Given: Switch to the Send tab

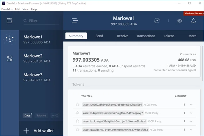Looking at the screenshot, I should tap(99, 36).
